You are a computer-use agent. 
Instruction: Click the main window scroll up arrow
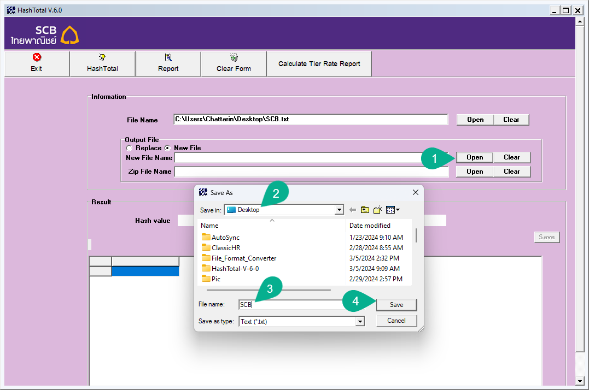point(580,21)
